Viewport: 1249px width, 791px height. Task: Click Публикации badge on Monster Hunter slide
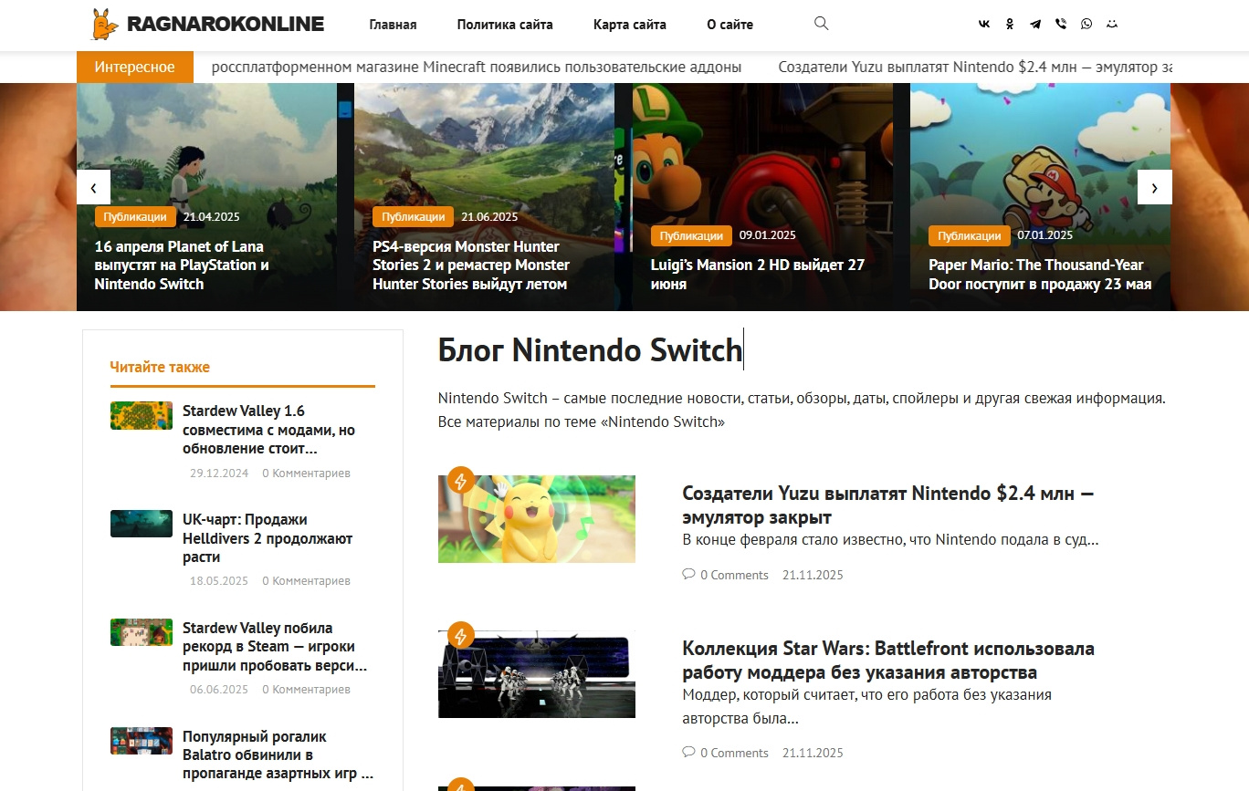414,217
